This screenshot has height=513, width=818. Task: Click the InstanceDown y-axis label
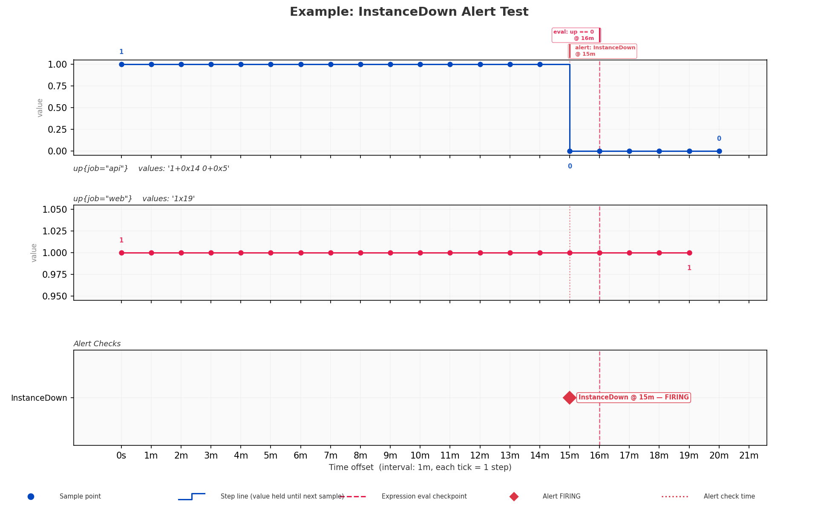click(39, 398)
